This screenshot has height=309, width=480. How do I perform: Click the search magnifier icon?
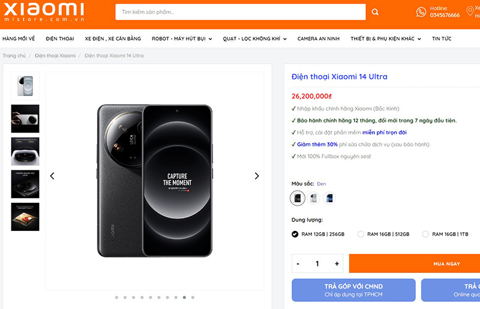(x=374, y=12)
